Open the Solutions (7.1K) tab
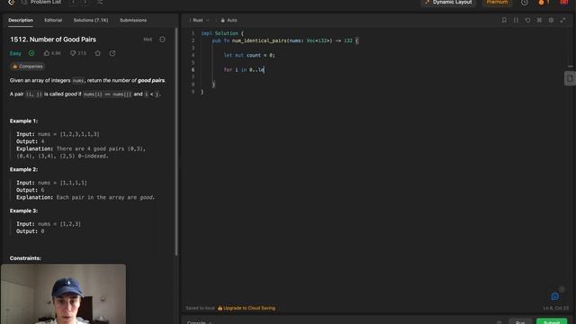Viewport: 576px width, 324px height. pyautogui.click(x=91, y=20)
